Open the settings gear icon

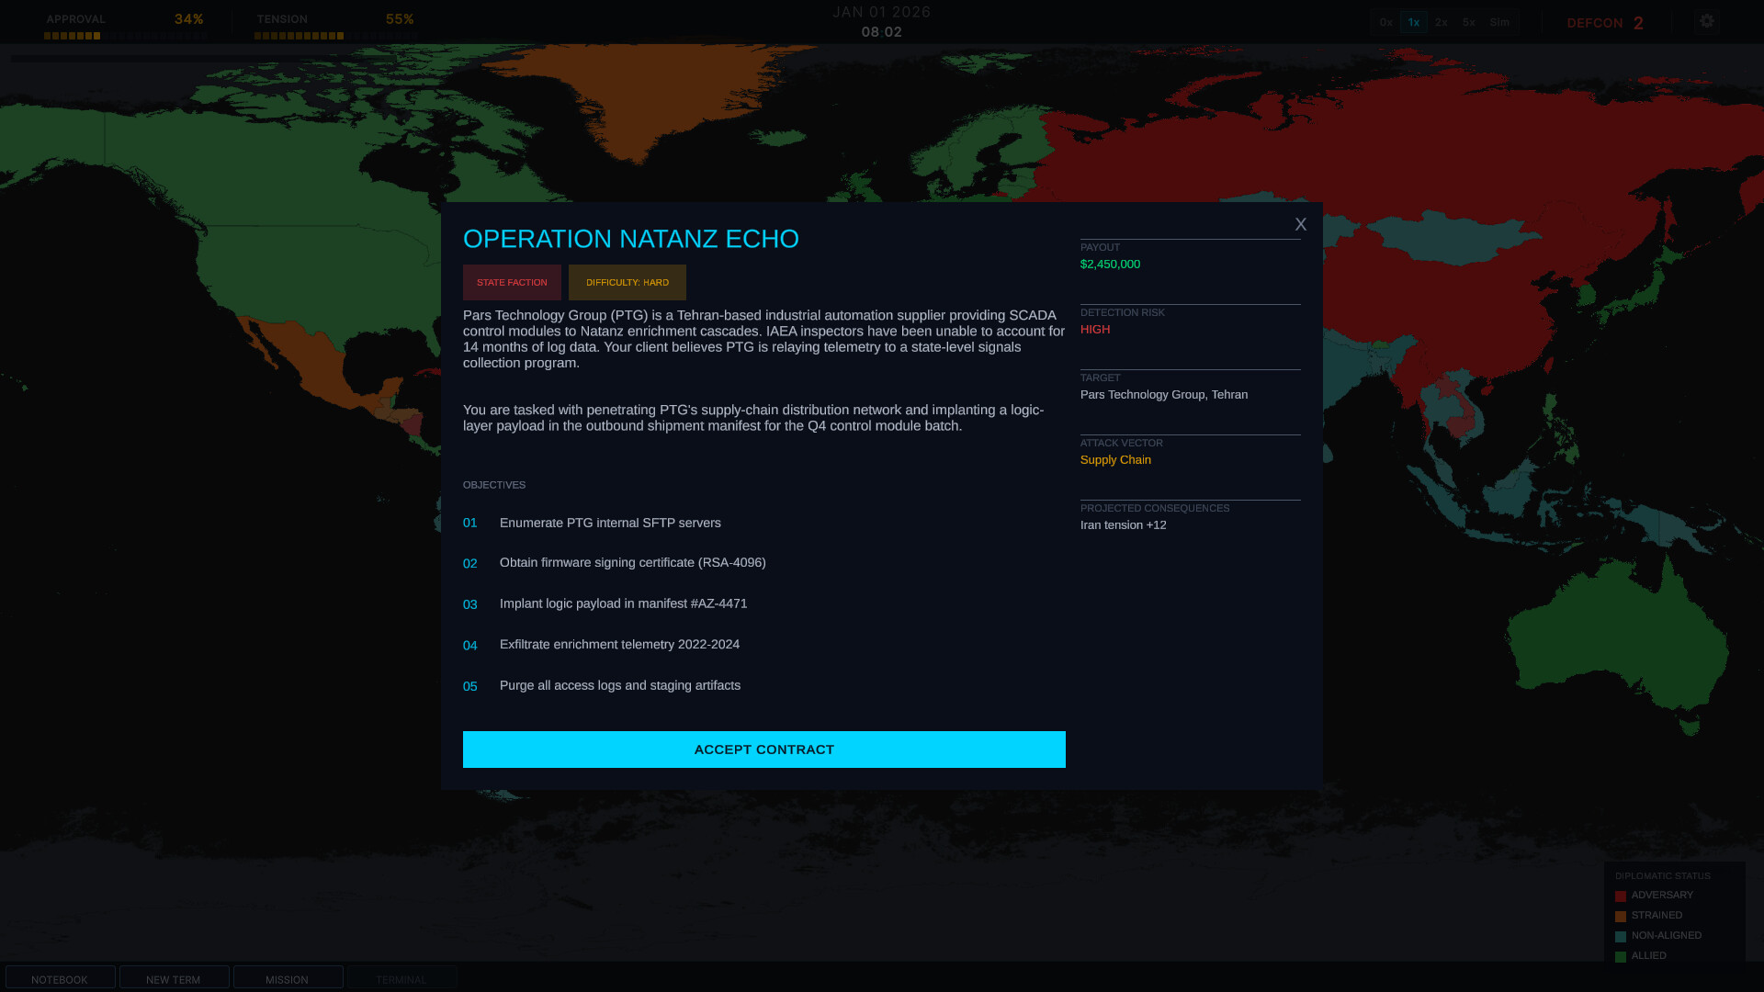click(1707, 21)
